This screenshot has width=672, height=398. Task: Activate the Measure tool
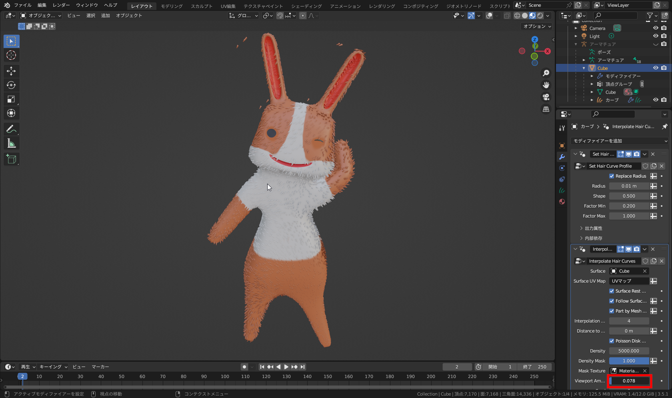(11, 143)
